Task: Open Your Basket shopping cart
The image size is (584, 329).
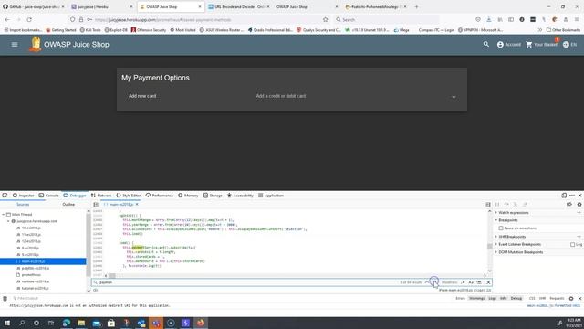Action: point(541,45)
